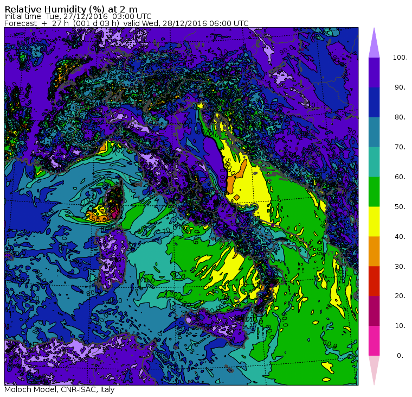The height and width of the screenshot is (397, 412).
Task: Click the '70.' colorbar label
Action: tap(400, 147)
